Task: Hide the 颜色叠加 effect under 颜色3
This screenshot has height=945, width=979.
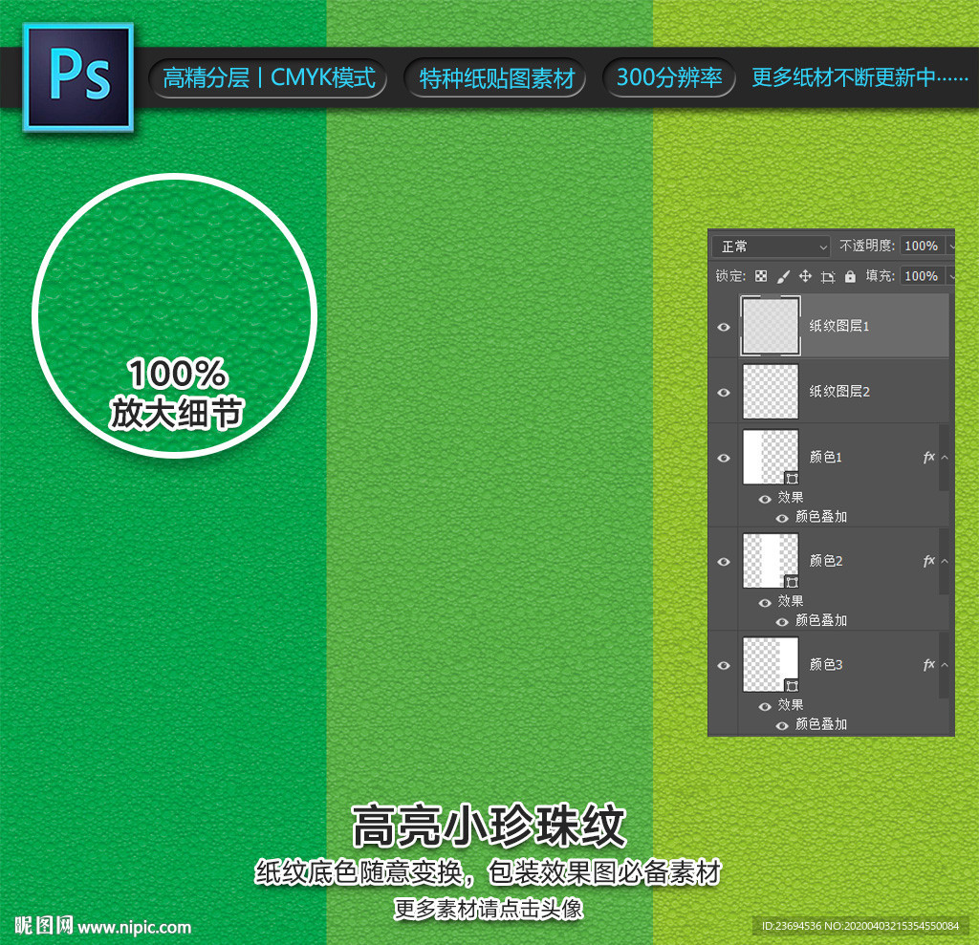Action: click(782, 726)
